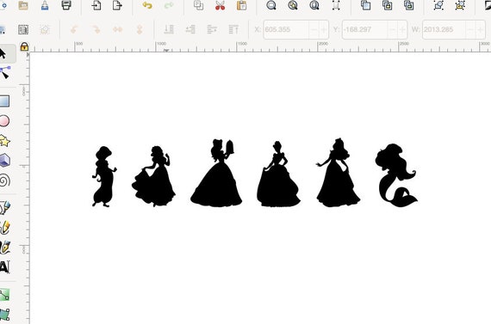Image resolution: width=491 pixels, height=324 pixels.
Task: Select the Star and polygon tool
Action: [x=4, y=141]
